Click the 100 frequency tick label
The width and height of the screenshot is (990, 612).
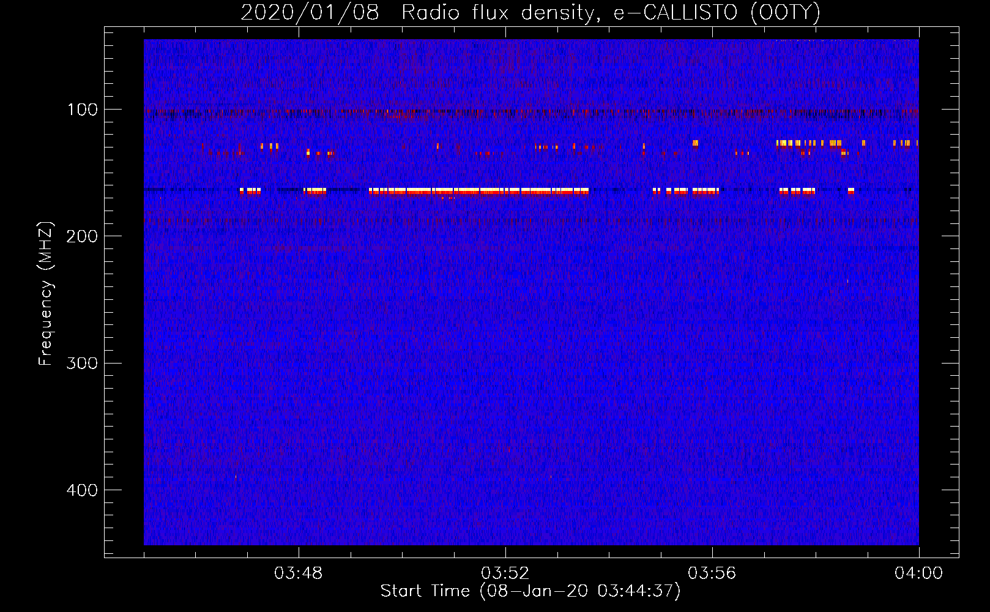(82, 110)
